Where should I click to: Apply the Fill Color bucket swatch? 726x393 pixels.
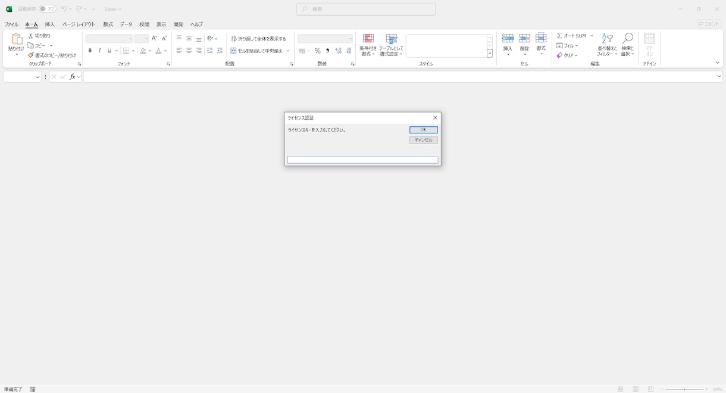[143, 51]
